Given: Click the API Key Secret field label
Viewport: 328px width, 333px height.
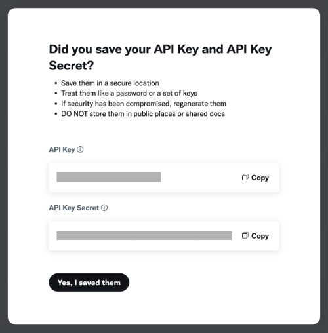Looking at the screenshot, I should tap(74, 208).
